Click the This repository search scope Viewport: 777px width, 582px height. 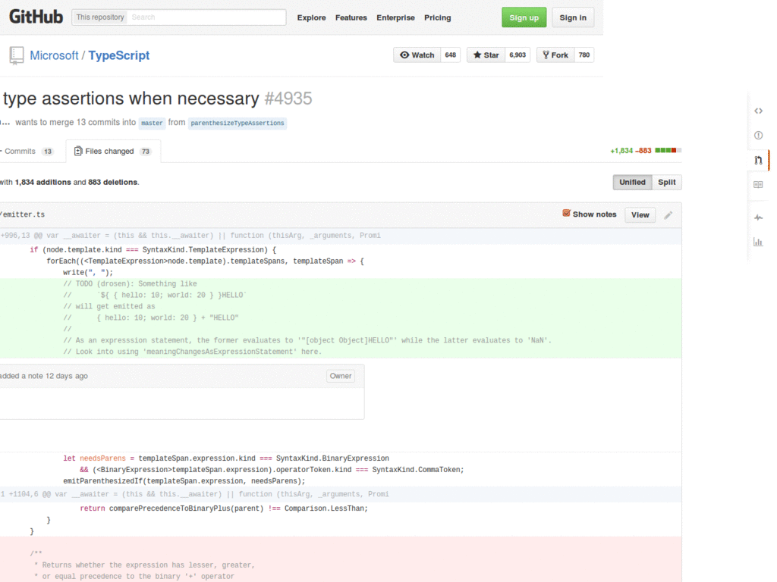[100, 17]
